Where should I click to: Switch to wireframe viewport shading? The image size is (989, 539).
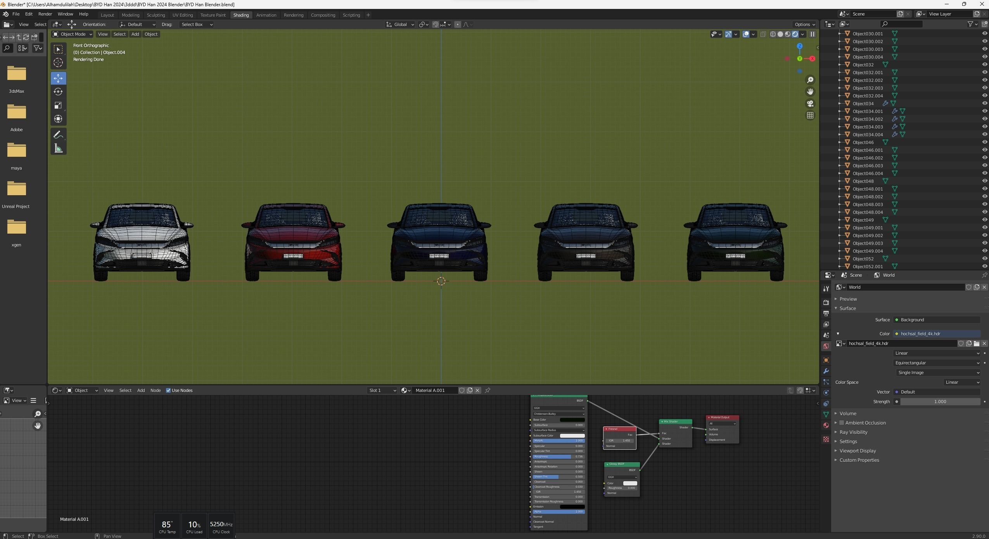pos(773,34)
